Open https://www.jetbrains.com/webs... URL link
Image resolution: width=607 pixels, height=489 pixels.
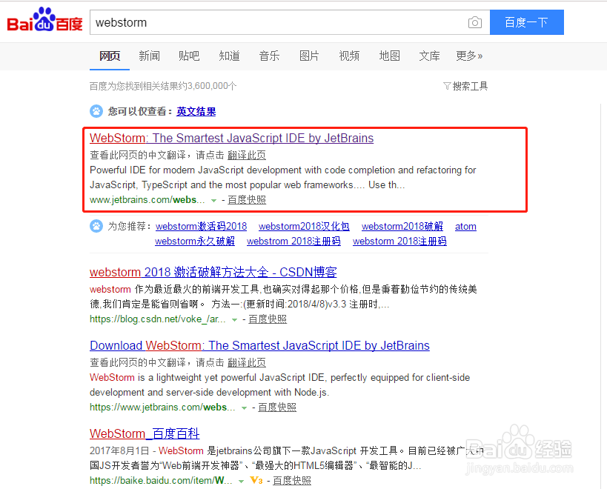click(162, 408)
